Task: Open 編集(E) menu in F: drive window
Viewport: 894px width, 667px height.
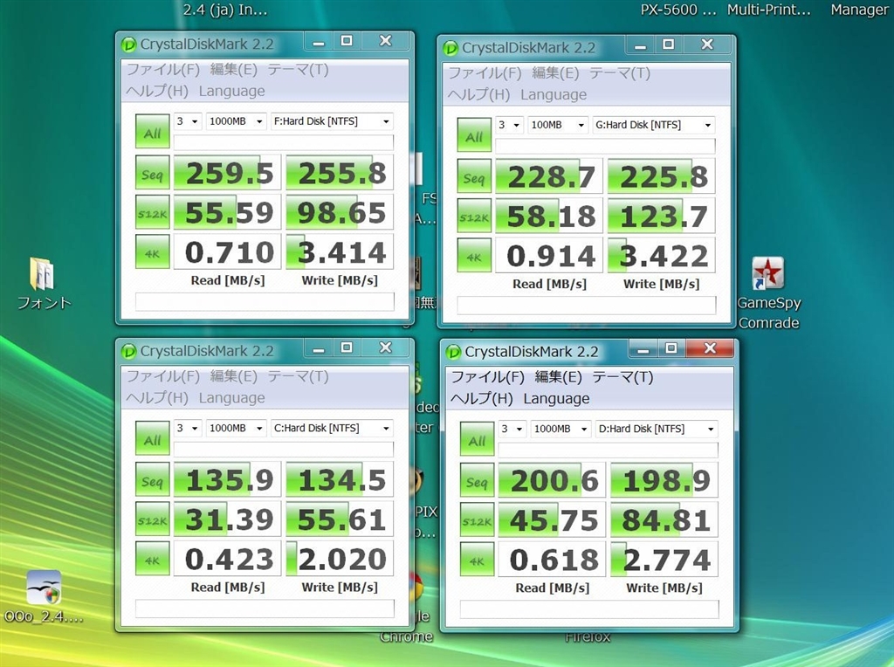Action: point(234,70)
